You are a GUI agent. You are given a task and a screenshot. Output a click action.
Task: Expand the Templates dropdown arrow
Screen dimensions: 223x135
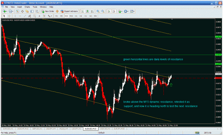point(134,11)
